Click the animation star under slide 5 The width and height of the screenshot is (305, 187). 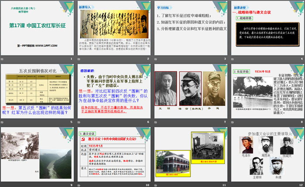click(x=2, y=122)
